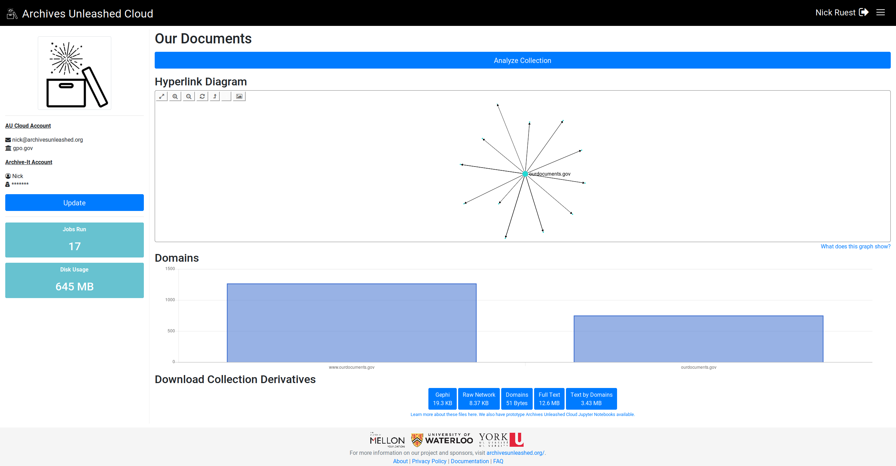Click the Jobs Run 17 card

pos(75,240)
